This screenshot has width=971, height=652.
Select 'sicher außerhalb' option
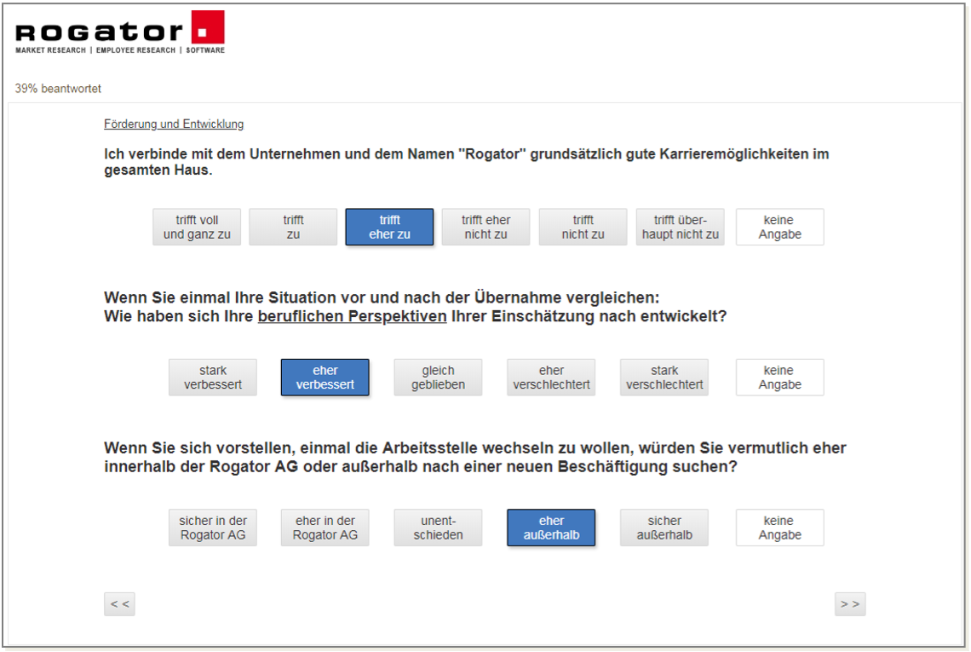(664, 528)
